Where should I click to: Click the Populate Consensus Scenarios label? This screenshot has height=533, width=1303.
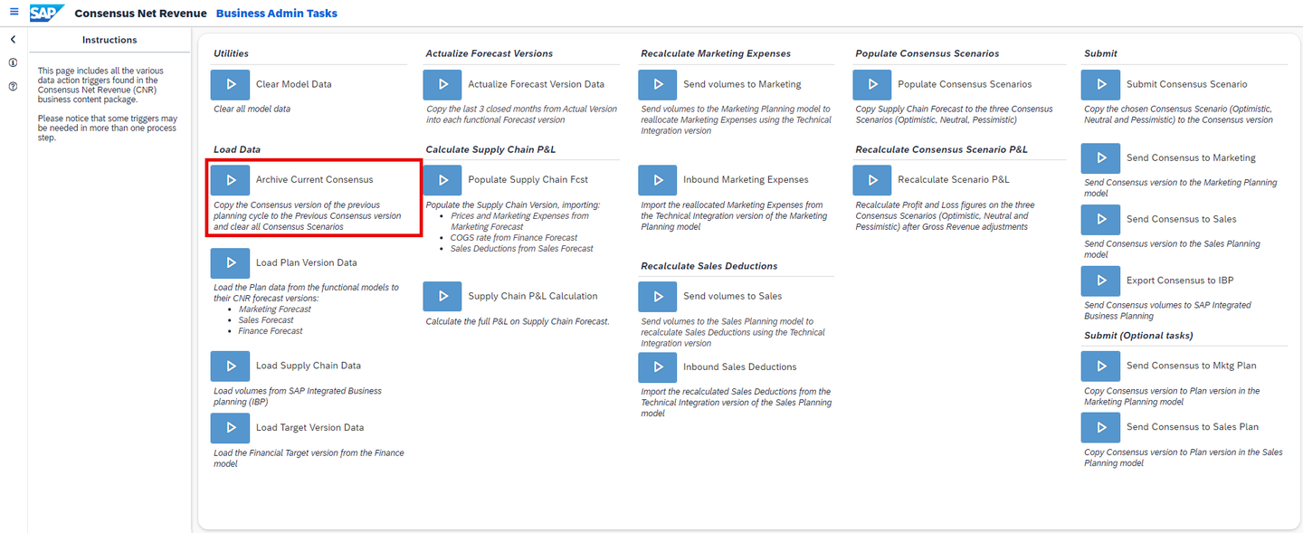(x=965, y=84)
